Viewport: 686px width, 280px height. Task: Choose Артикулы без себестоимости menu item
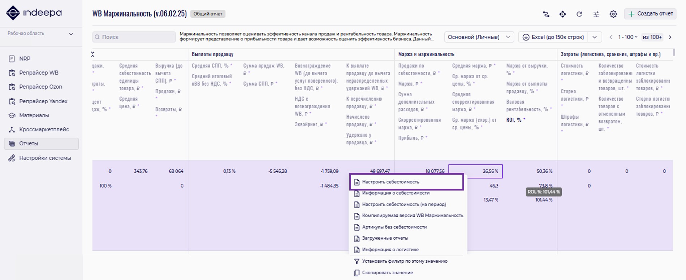394,227
